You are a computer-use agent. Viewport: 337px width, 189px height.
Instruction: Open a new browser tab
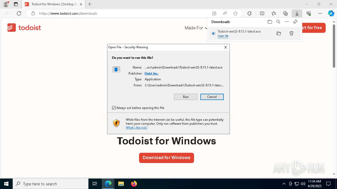(90, 4)
